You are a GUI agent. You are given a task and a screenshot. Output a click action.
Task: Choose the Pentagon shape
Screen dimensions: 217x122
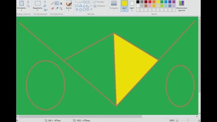pyautogui.click(x=81, y=9)
